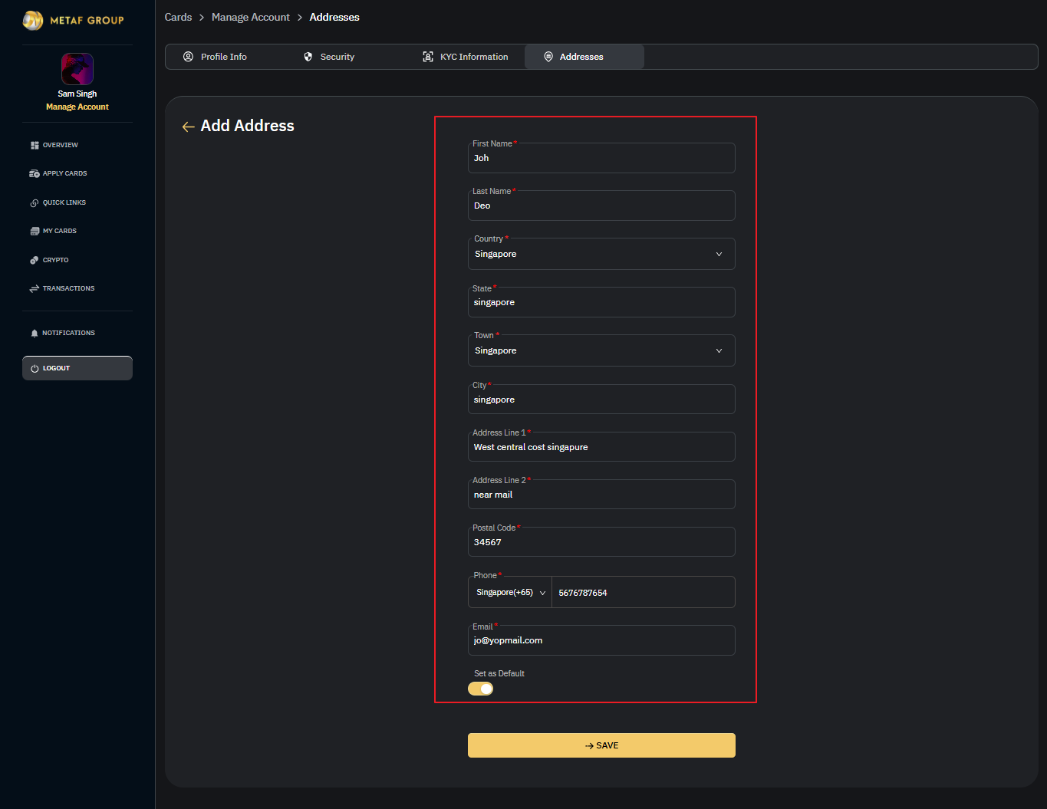Open the Country dropdown showing Singapore
The image size is (1047, 809).
tap(601, 254)
